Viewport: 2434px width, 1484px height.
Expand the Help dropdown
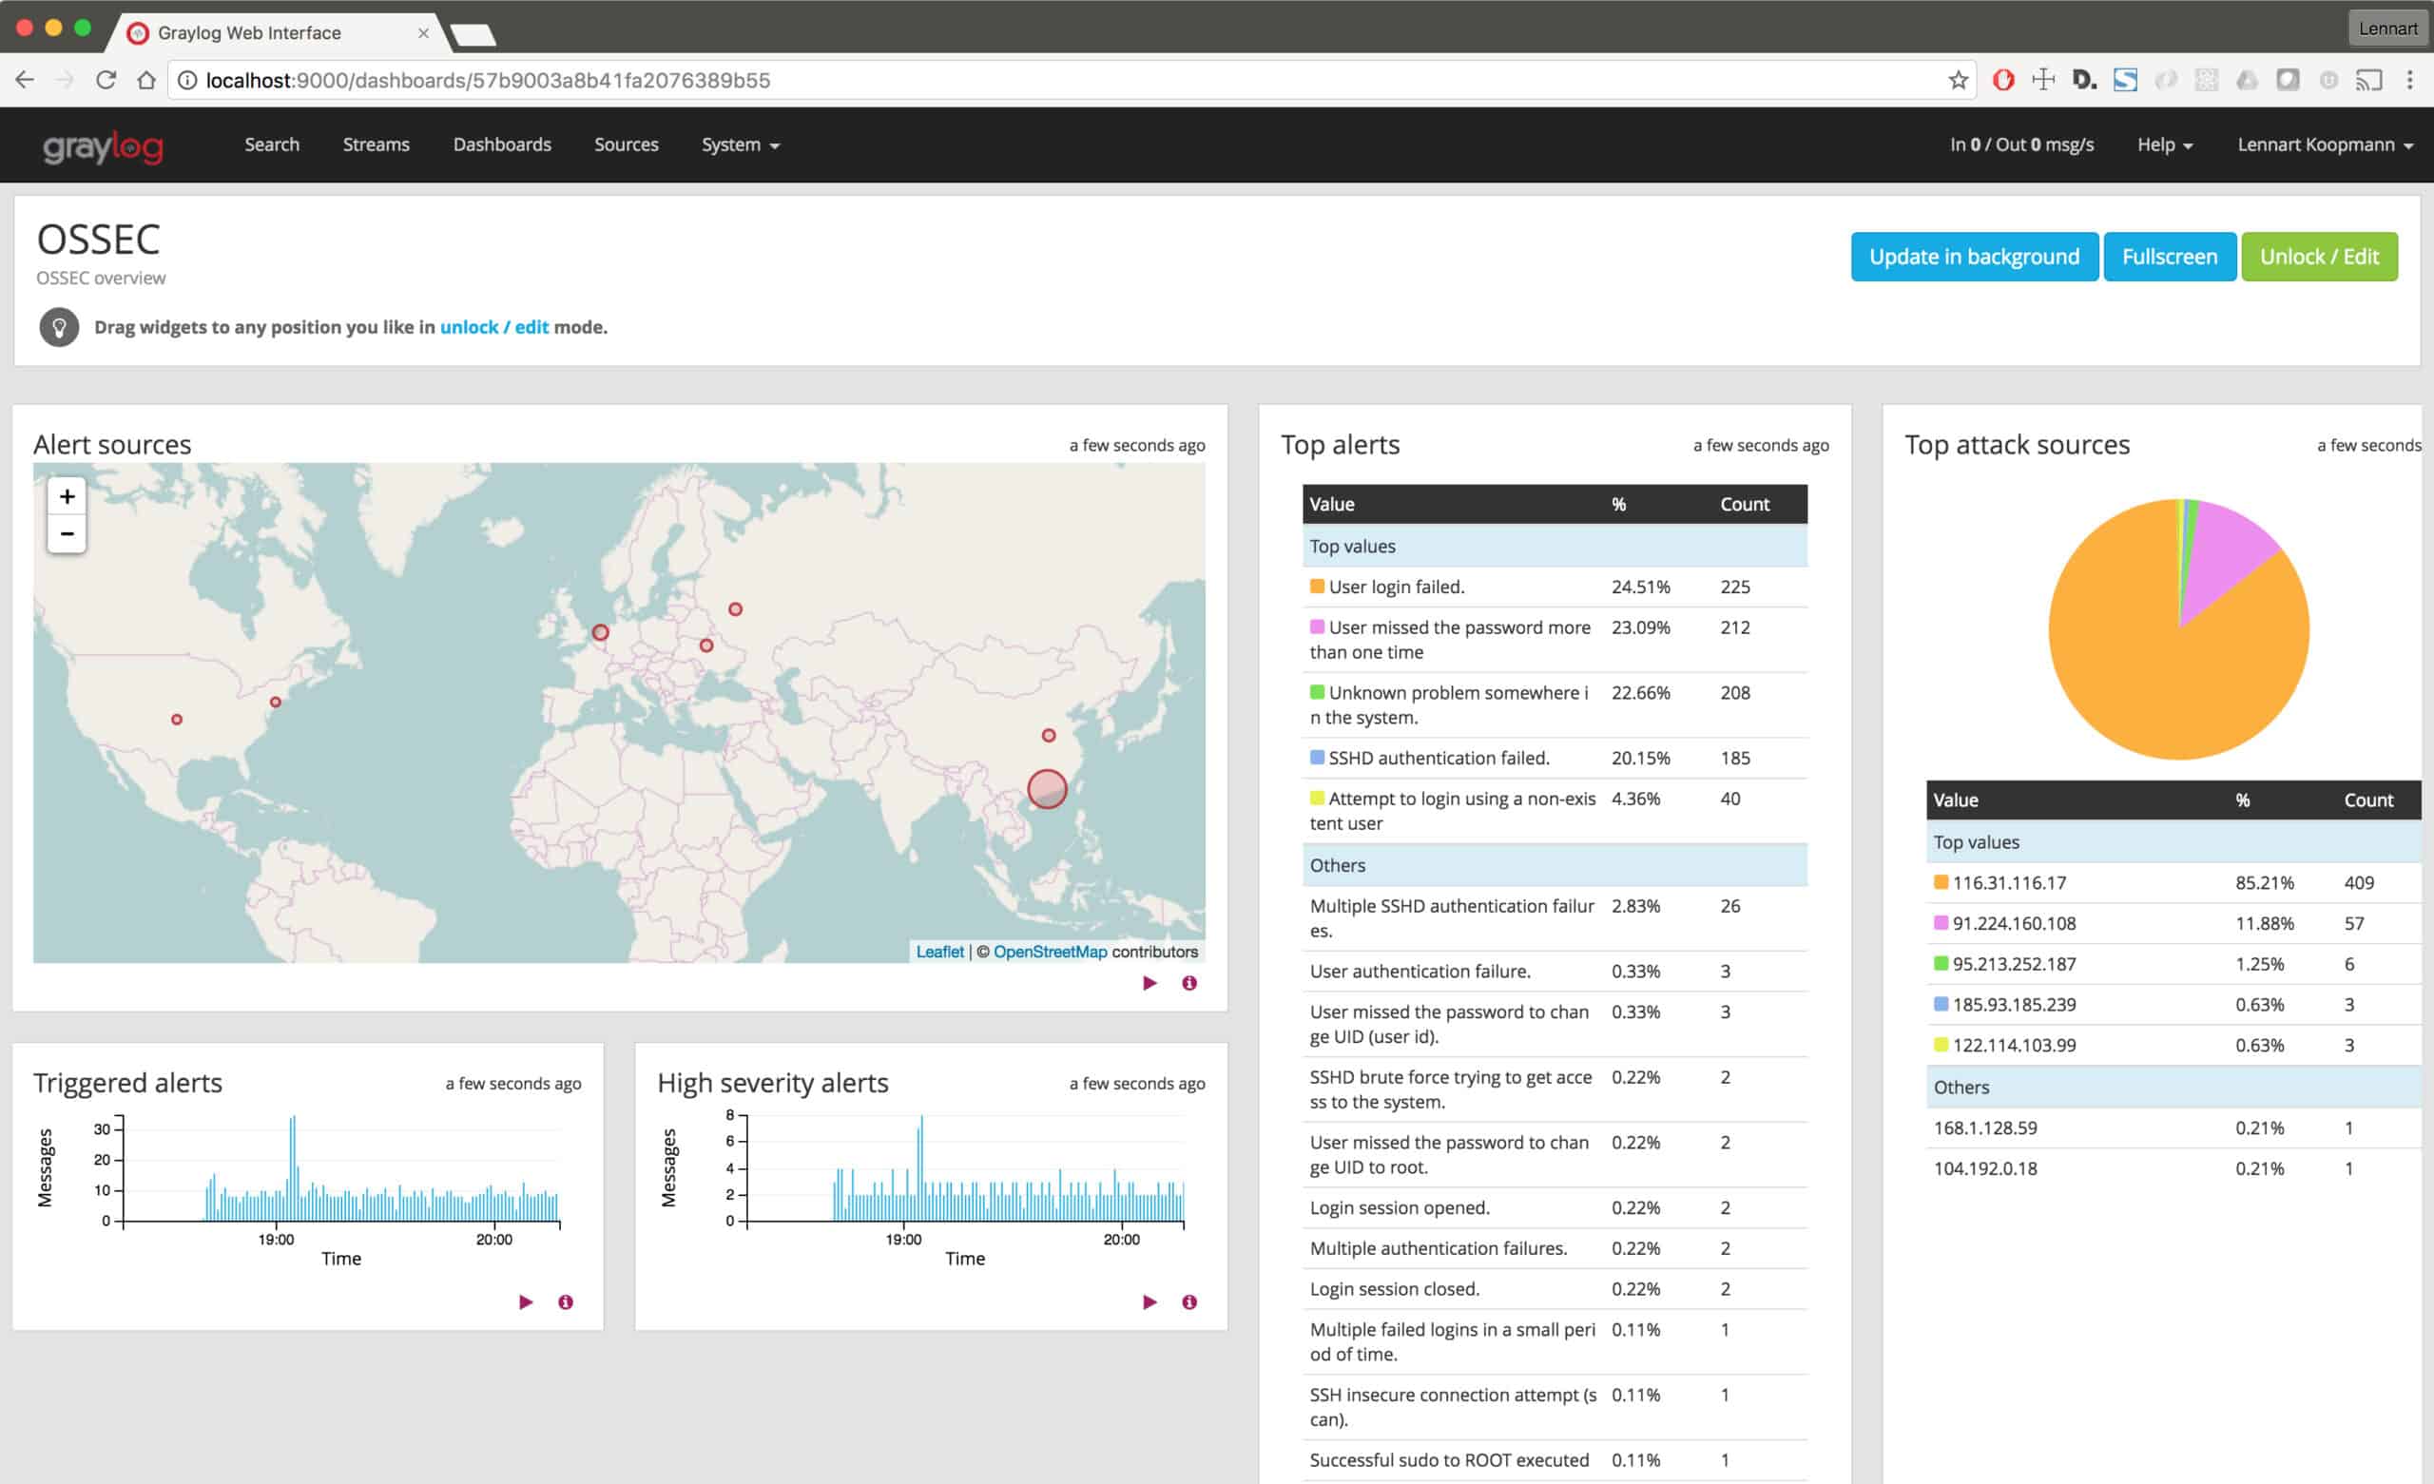(x=2164, y=145)
